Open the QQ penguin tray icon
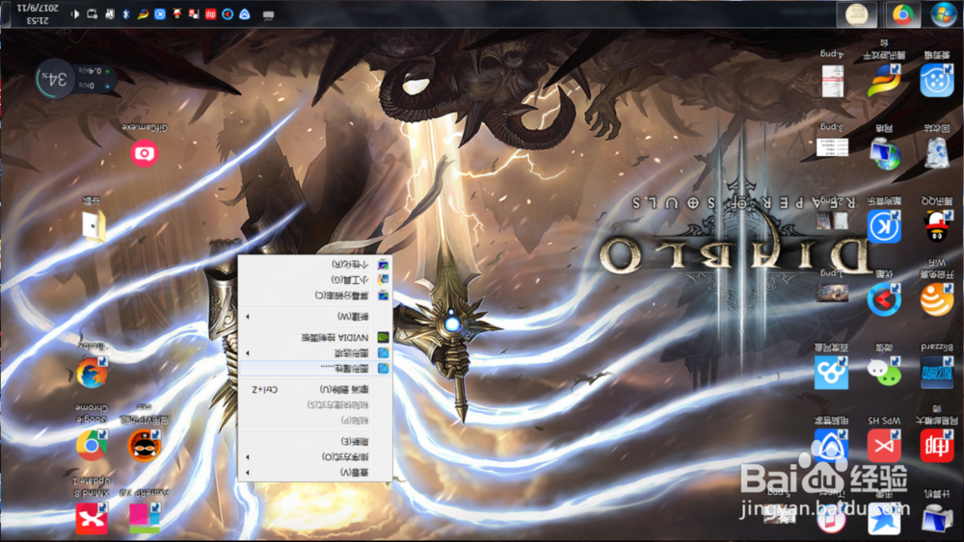This screenshot has width=964, height=542. [177, 14]
